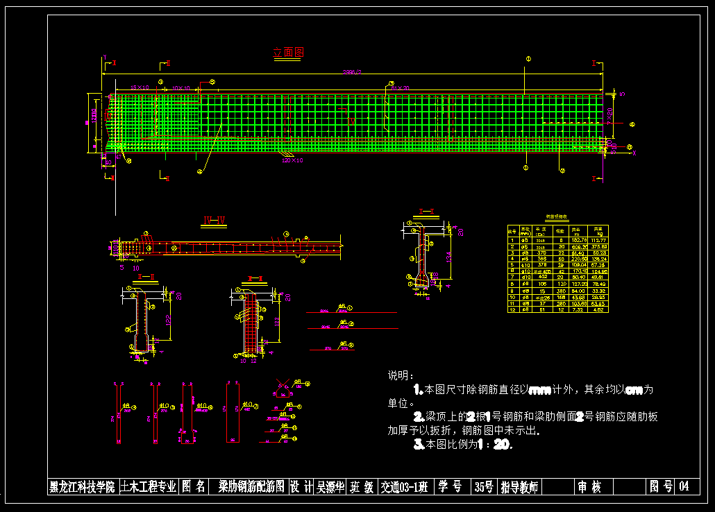The image size is (715, 512).
Task: Select the student number cell 35号
Action: tap(483, 487)
